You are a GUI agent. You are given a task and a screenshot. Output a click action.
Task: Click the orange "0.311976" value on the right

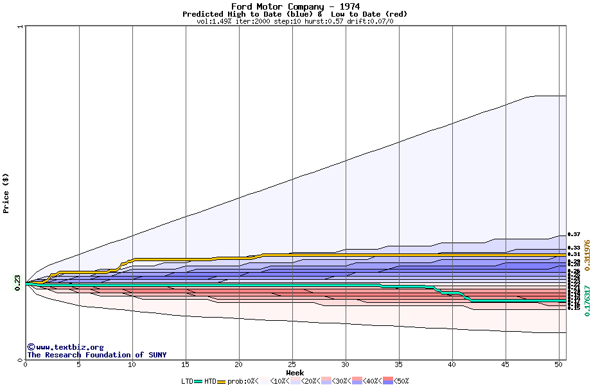[587, 255]
